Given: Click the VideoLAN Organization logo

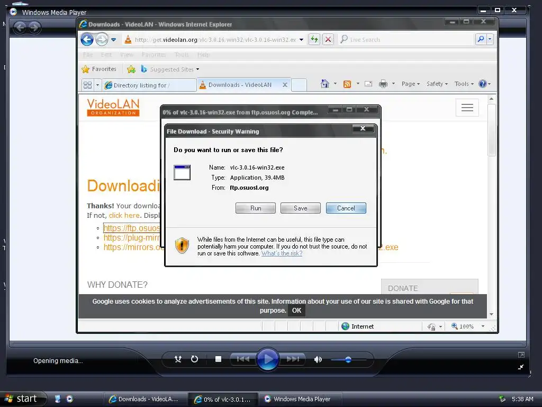Looking at the screenshot, I should pos(113,107).
